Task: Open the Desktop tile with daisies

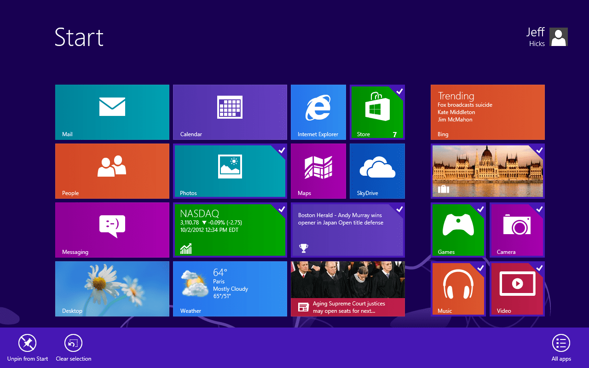Action: (112, 289)
